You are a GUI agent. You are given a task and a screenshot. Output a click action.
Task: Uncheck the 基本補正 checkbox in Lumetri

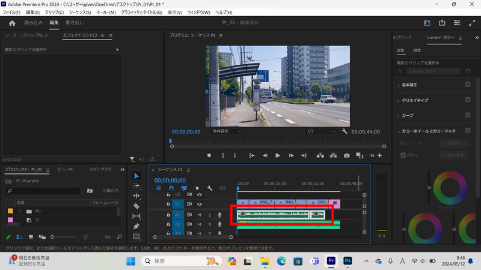(468, 85)
